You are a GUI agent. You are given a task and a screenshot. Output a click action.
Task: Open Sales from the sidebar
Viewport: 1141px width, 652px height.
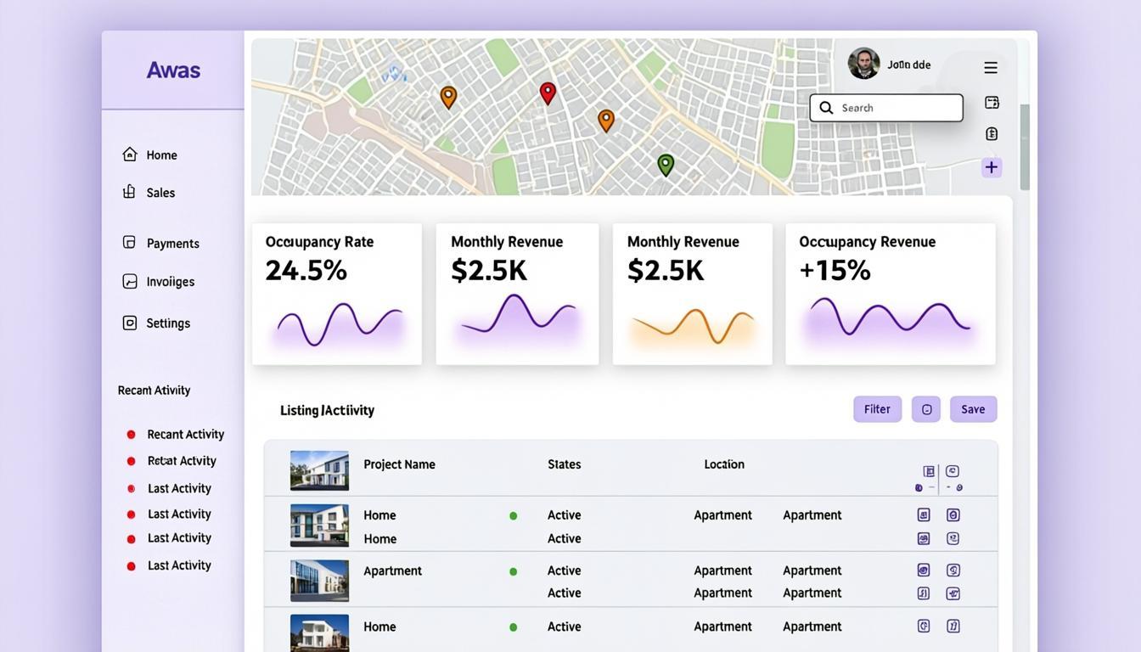click(x=160, y=193)
